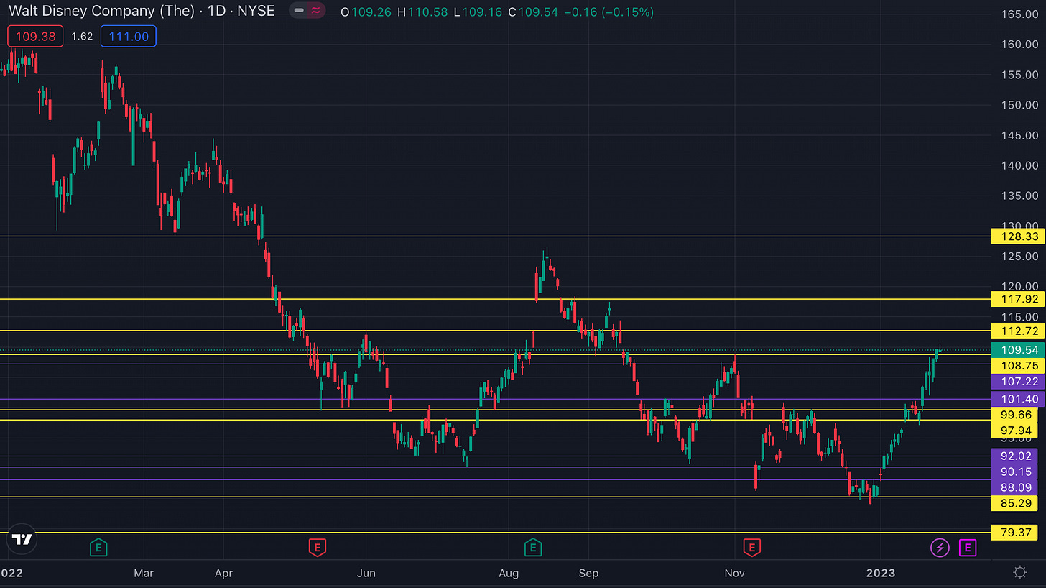1046x588 pixels.
Task: Open chart settings gear icon
Action: 1019,572
